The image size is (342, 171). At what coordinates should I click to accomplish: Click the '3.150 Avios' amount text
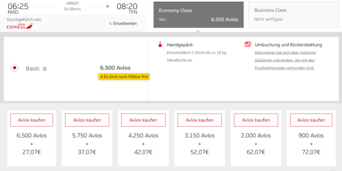click(200, 136)
